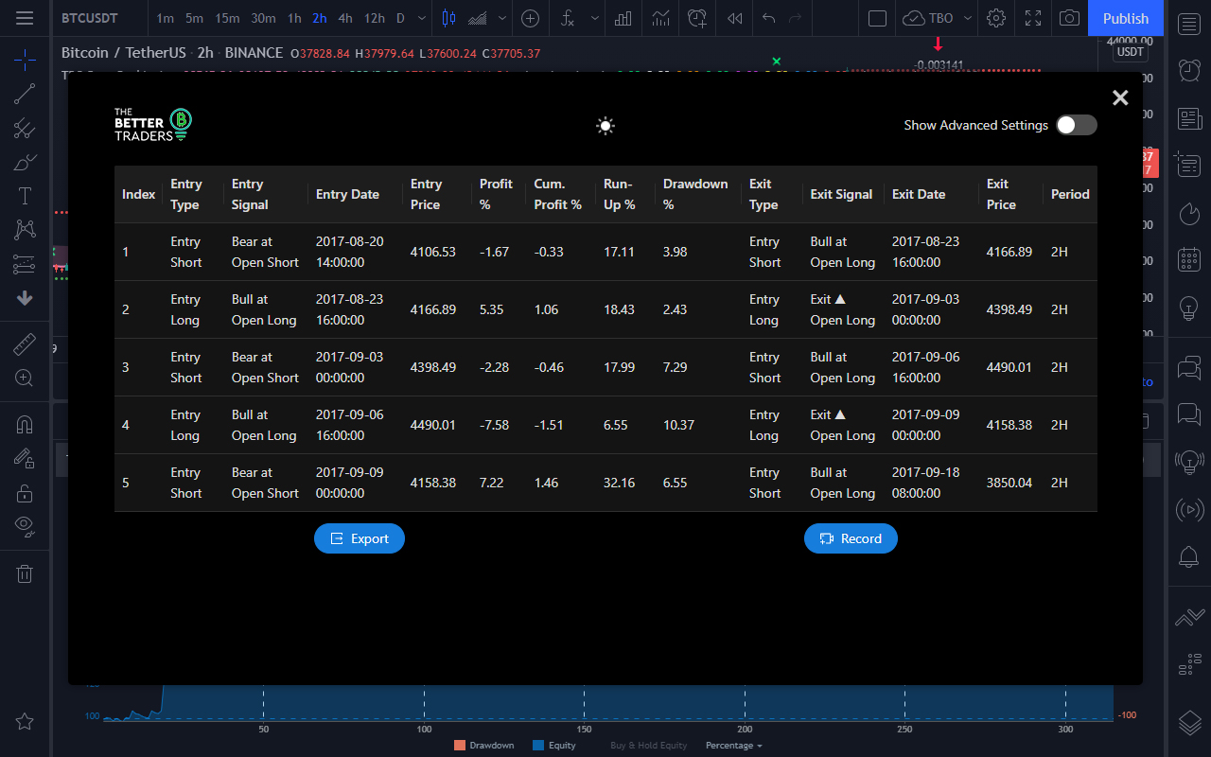Click the bar replay rewind icon
Viewport: 1211px width, 757px height.
click(x=734, y=18)
